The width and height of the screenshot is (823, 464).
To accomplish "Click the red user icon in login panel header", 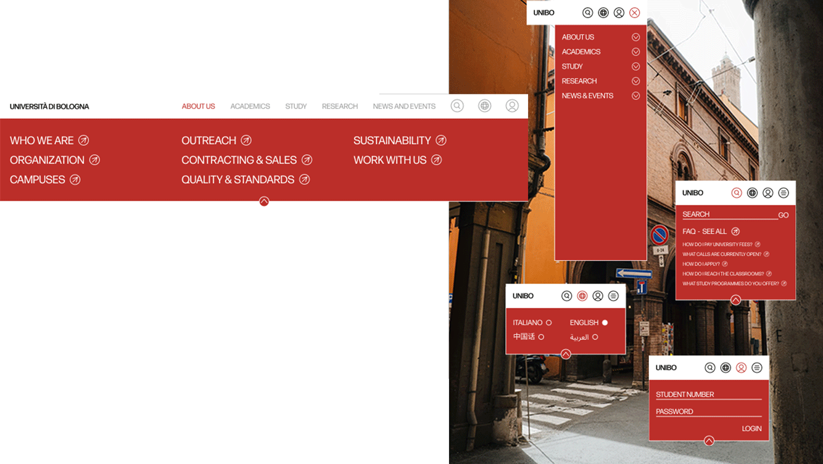I will pyautogui.click(x=742, y=368).
